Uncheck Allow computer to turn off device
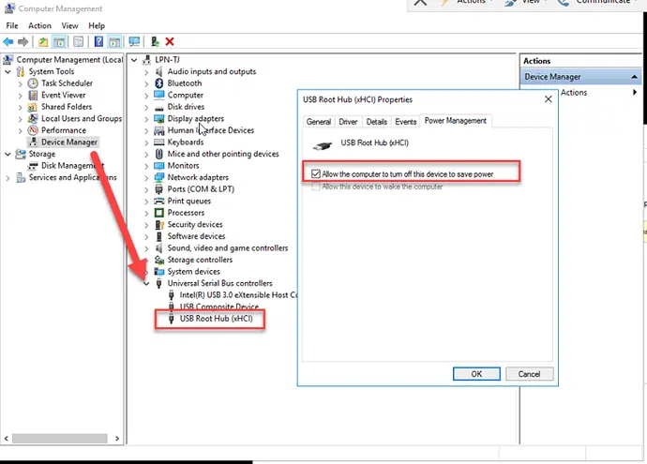This screenshot has height=464, width=647. 314,173
